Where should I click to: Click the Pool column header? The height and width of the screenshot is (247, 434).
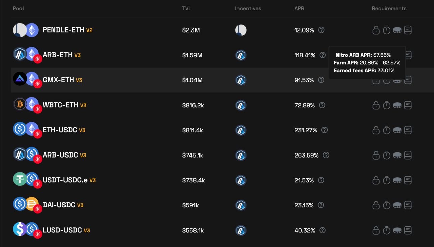[x=18, y=8]
